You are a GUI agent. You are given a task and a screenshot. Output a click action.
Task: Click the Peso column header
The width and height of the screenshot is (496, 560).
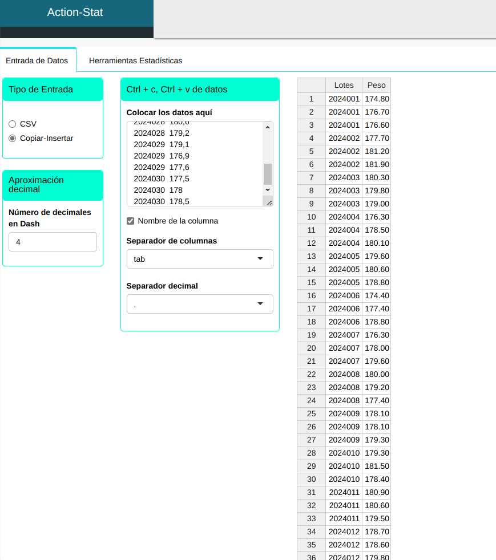tap(376, 85)
